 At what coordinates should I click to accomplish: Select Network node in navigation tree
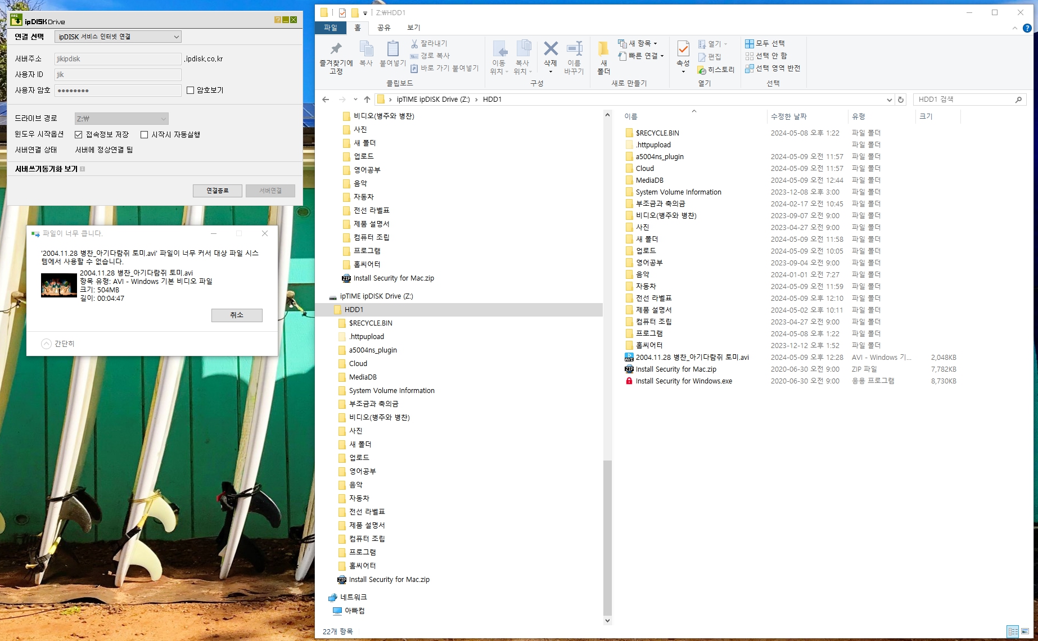point(353,597)
